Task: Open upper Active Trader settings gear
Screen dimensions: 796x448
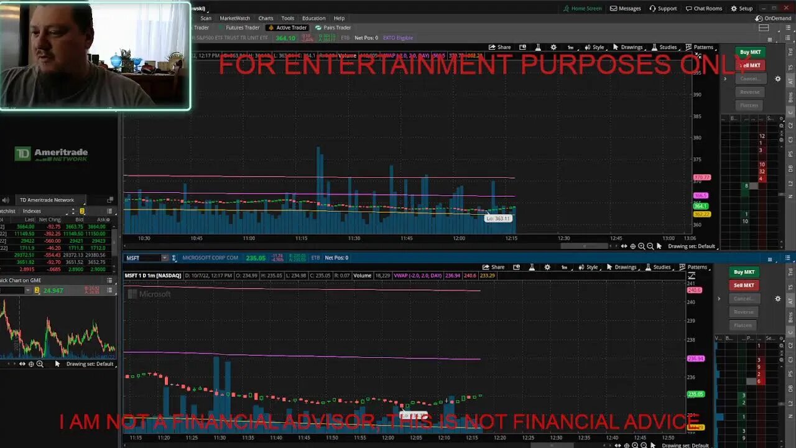Action: coord(777,79)
